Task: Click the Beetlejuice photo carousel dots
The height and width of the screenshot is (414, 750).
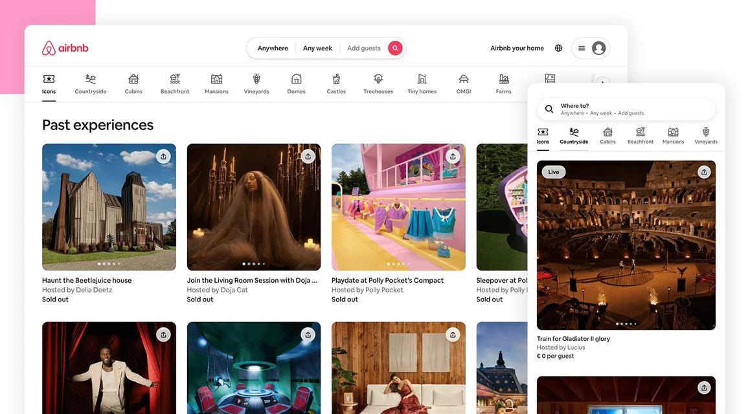Action: click(109, 263)
